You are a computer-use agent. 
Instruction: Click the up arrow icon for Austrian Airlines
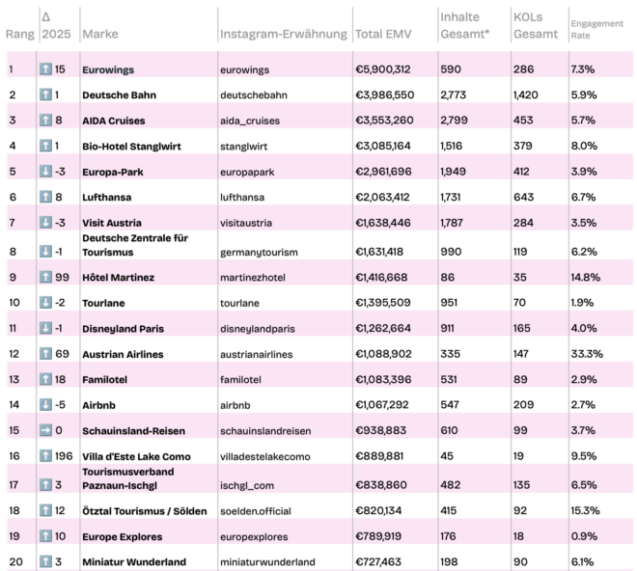(45, 354)
